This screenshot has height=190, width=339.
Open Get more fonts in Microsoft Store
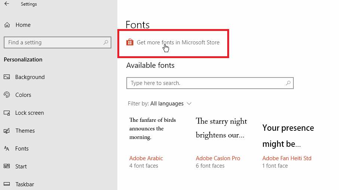[178, 42]
